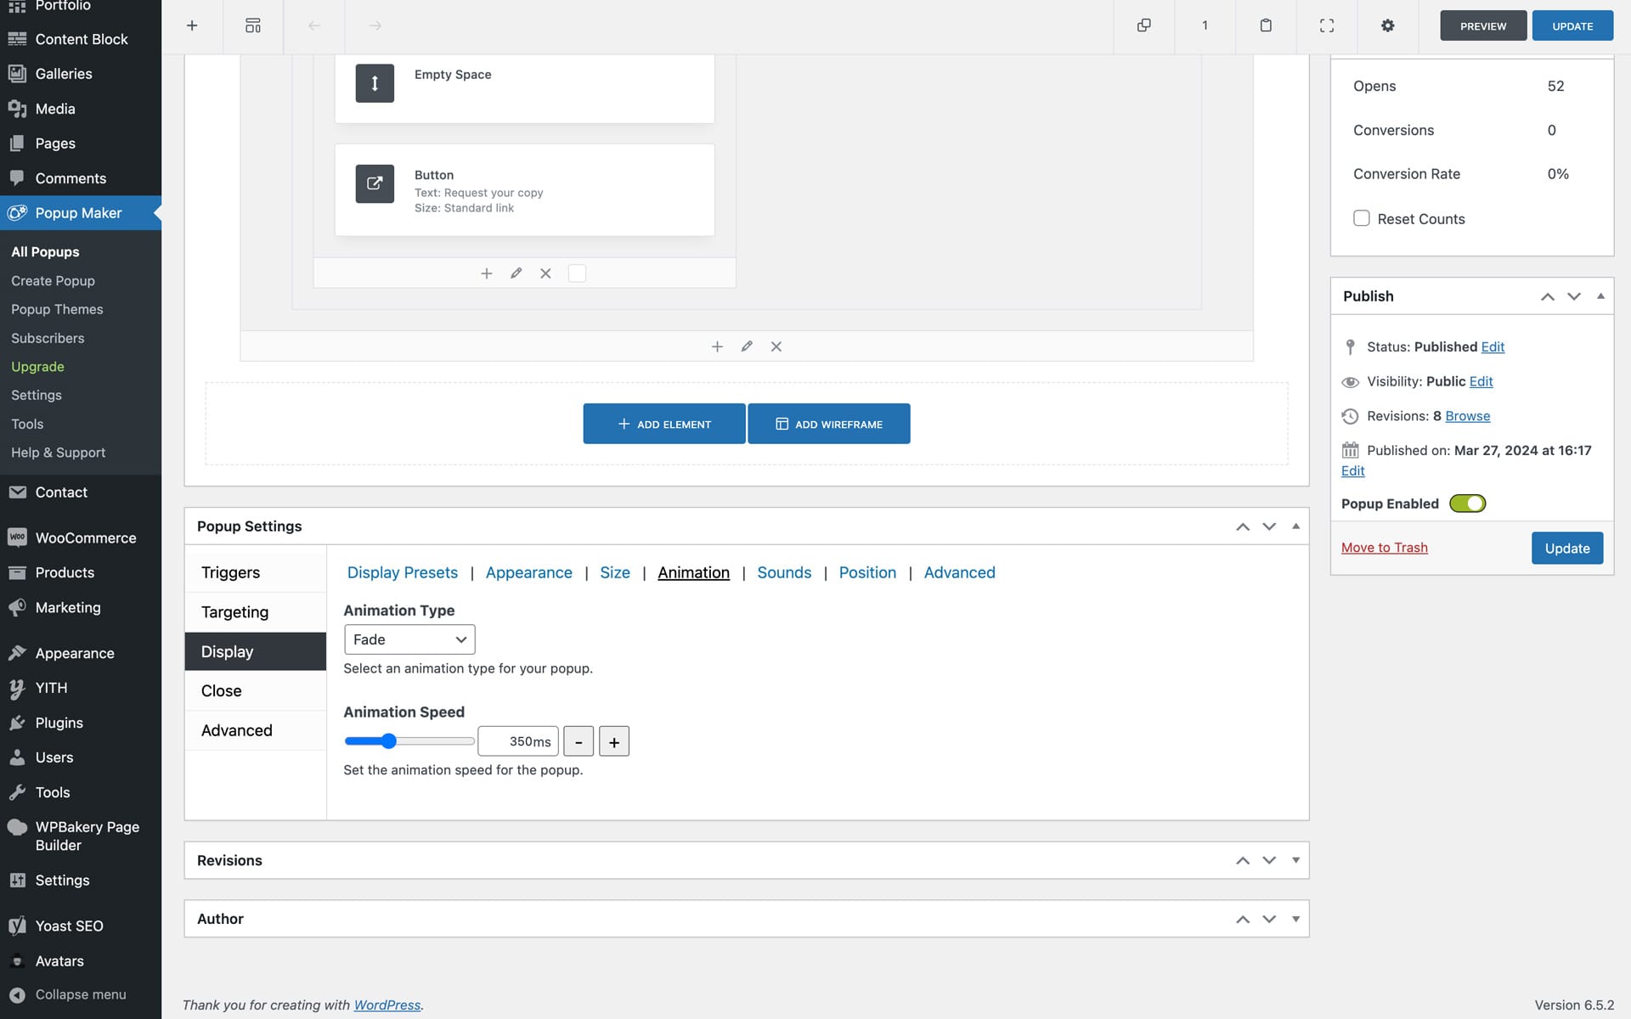
Task: Delete the outer row with its X icon
Action: point(776,346)
